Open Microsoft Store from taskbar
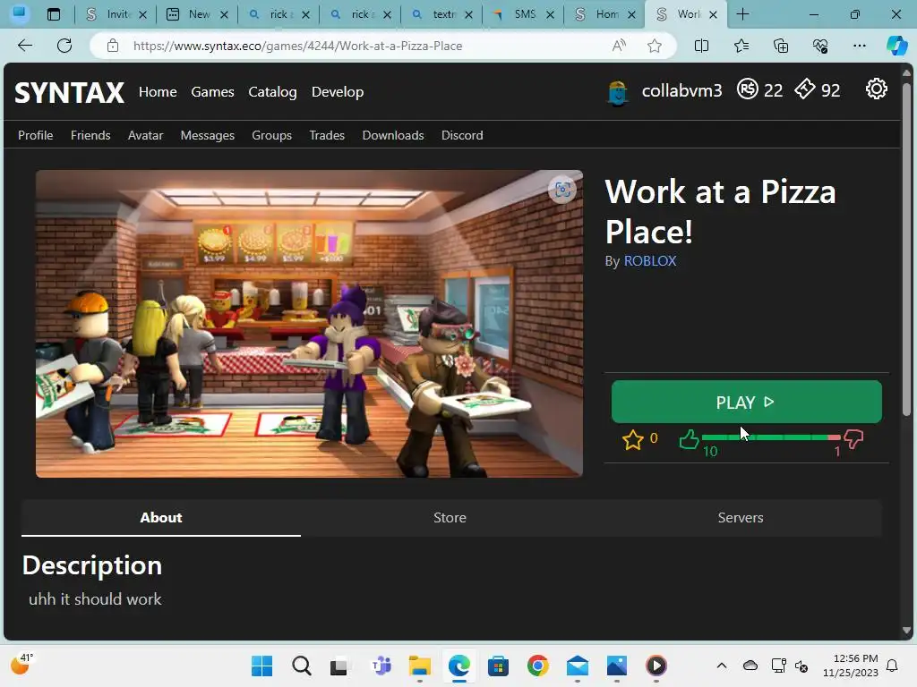 click(x=498, y=666)
